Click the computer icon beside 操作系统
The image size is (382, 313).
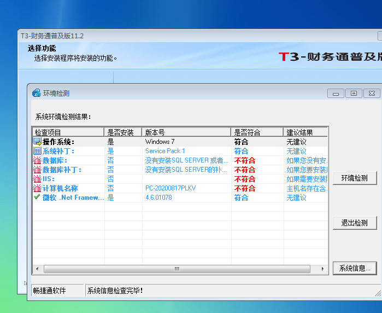click(x=37, y=142)
